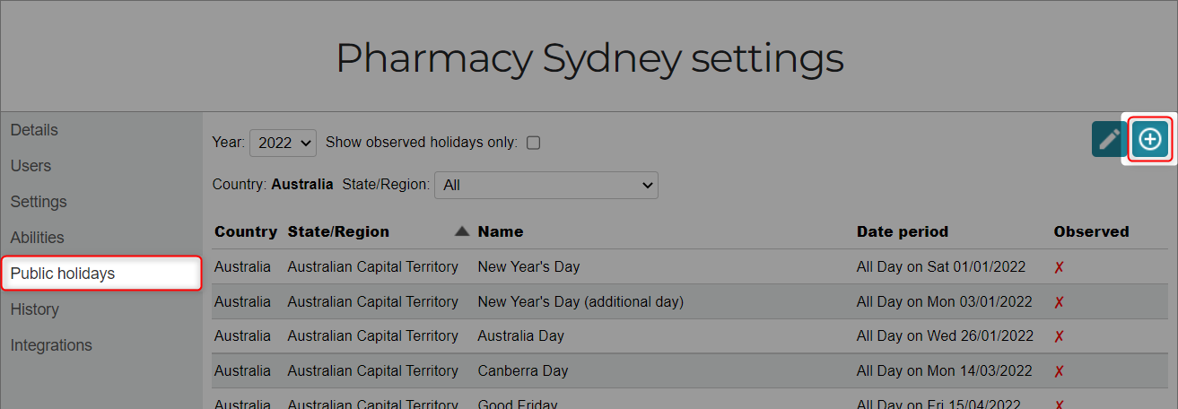The width and height of the screenshot is (1178, 409).
Task: Click the red X for New Year's Day
Action: point(1059,267)
